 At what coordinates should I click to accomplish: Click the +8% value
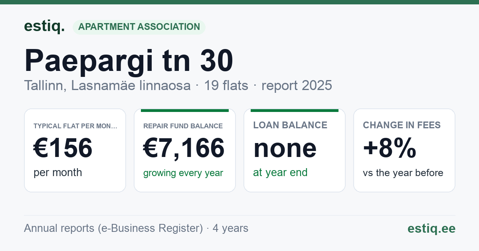(390, 148)
